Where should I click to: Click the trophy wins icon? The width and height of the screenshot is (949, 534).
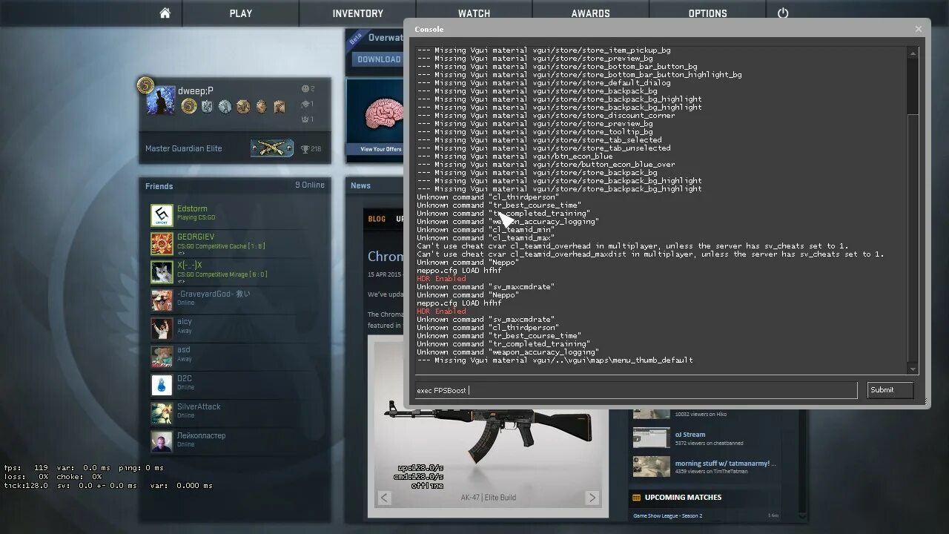(x=305, y=149)
